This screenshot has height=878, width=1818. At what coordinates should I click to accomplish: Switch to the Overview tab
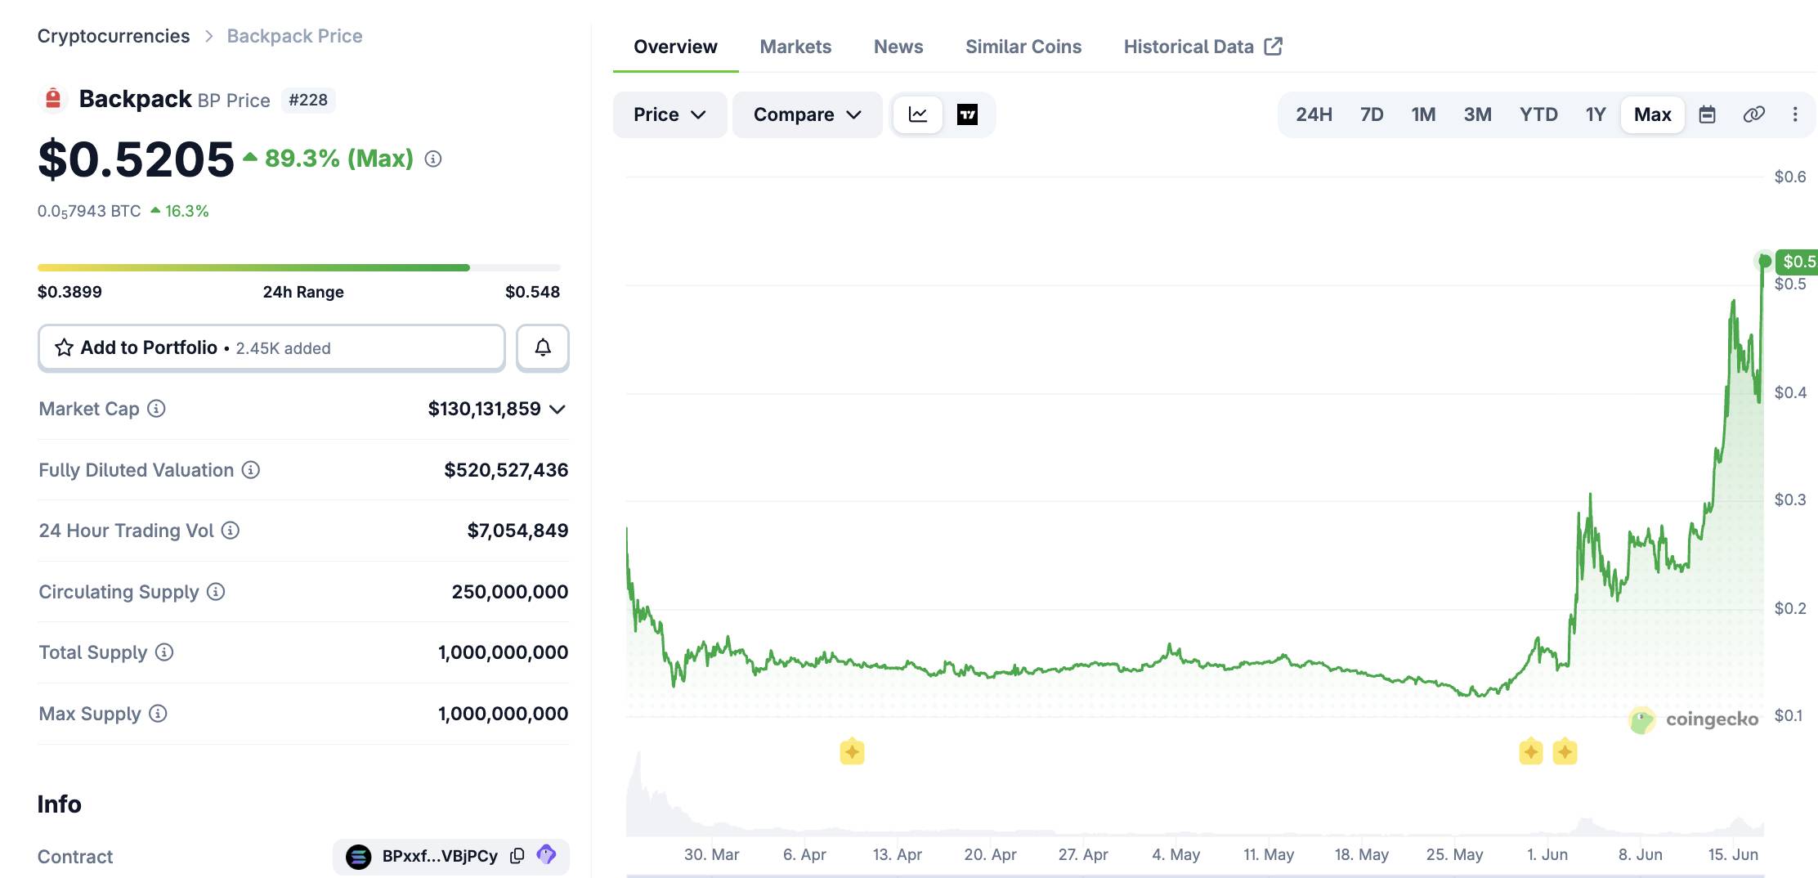pyautogui.click(x=675, y=47)
